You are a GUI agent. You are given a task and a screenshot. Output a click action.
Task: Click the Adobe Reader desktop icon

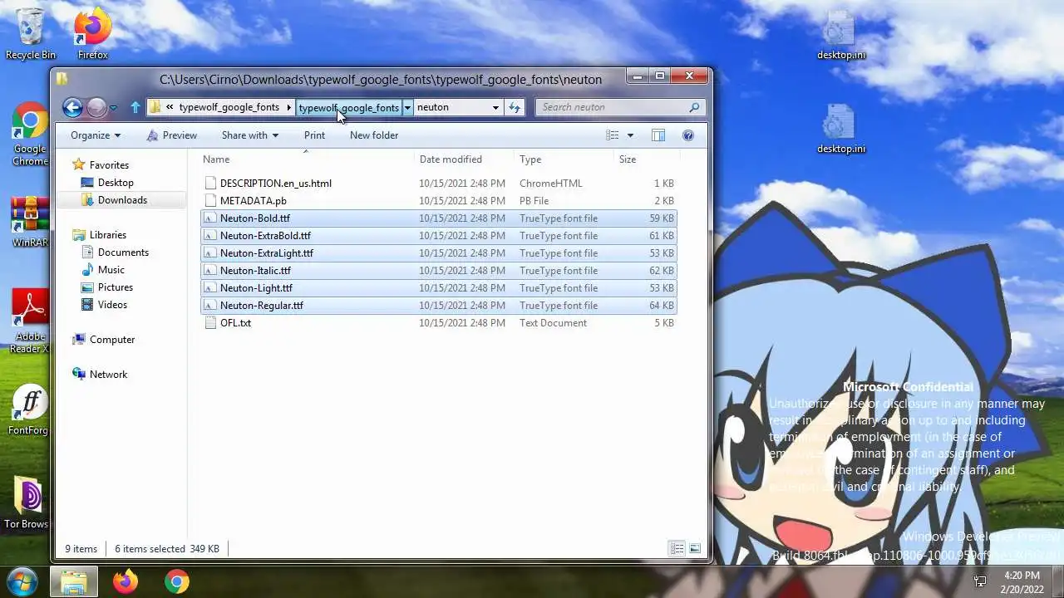[30, 321]
